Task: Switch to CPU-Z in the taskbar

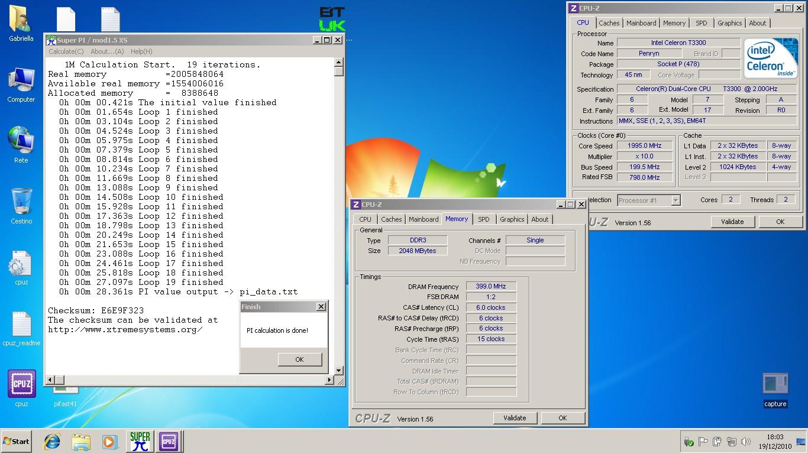Action: pyautogui.click(x=169, y=442)
